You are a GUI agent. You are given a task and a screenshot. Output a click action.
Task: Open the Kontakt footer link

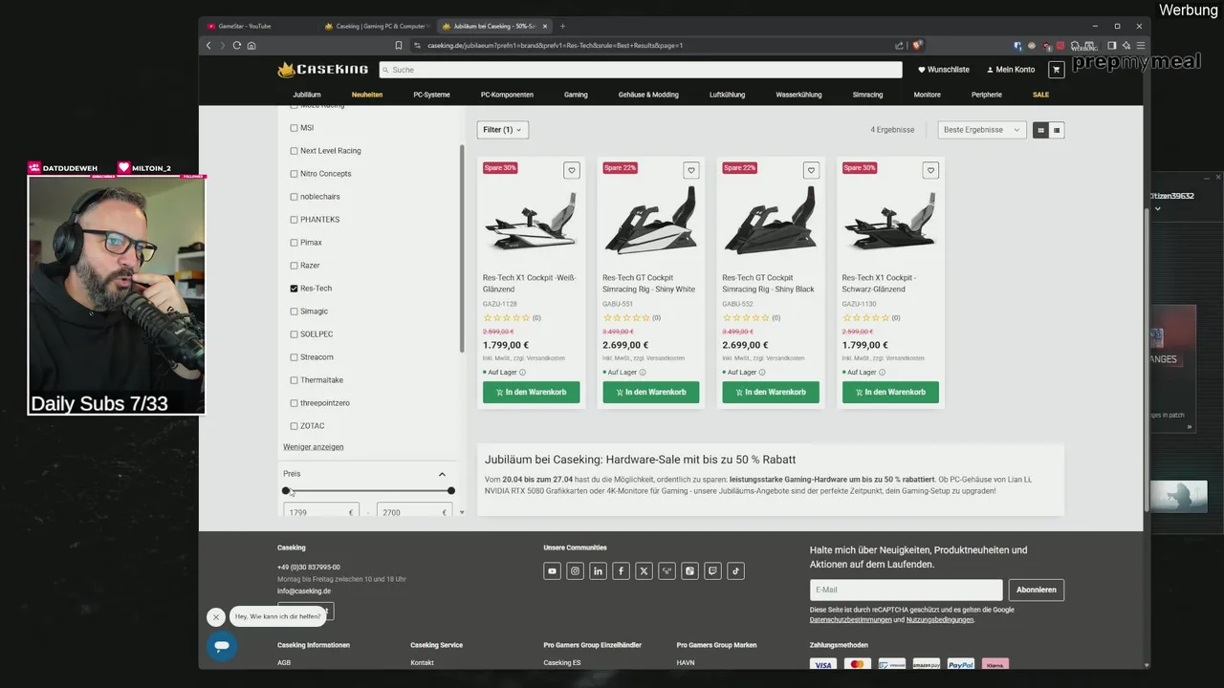(x=422, y=662)
